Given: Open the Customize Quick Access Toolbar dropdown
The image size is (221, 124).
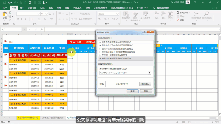Looking at the screenshot, I should coord(49,3).
